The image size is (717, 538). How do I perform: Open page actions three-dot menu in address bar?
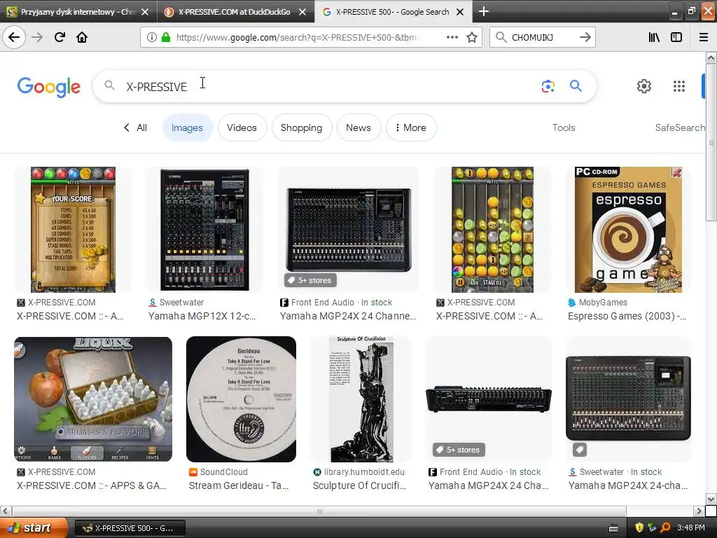point(452,37)
